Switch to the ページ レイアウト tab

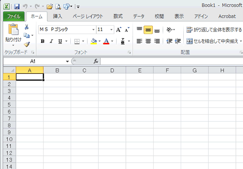click(88, 16)
